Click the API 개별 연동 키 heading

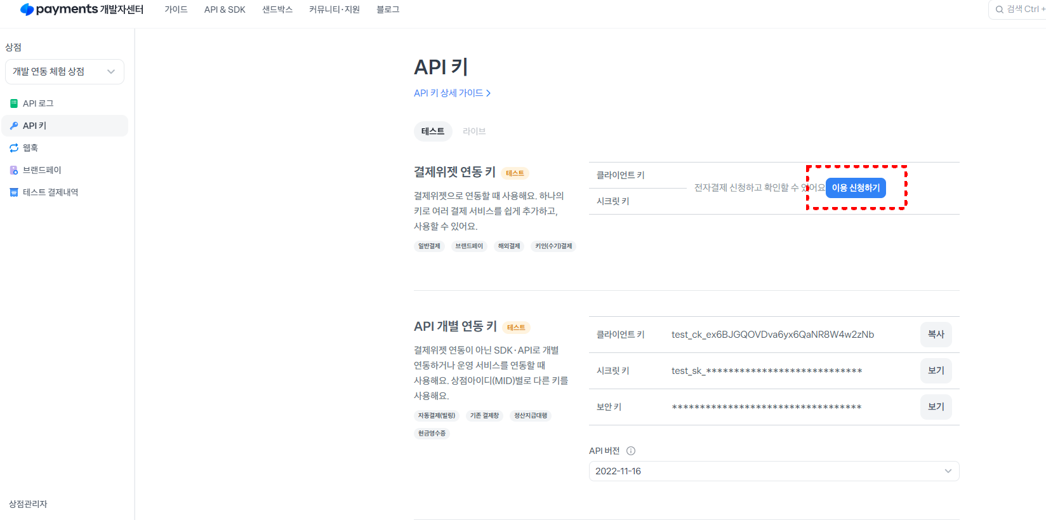tap(455, 326)
